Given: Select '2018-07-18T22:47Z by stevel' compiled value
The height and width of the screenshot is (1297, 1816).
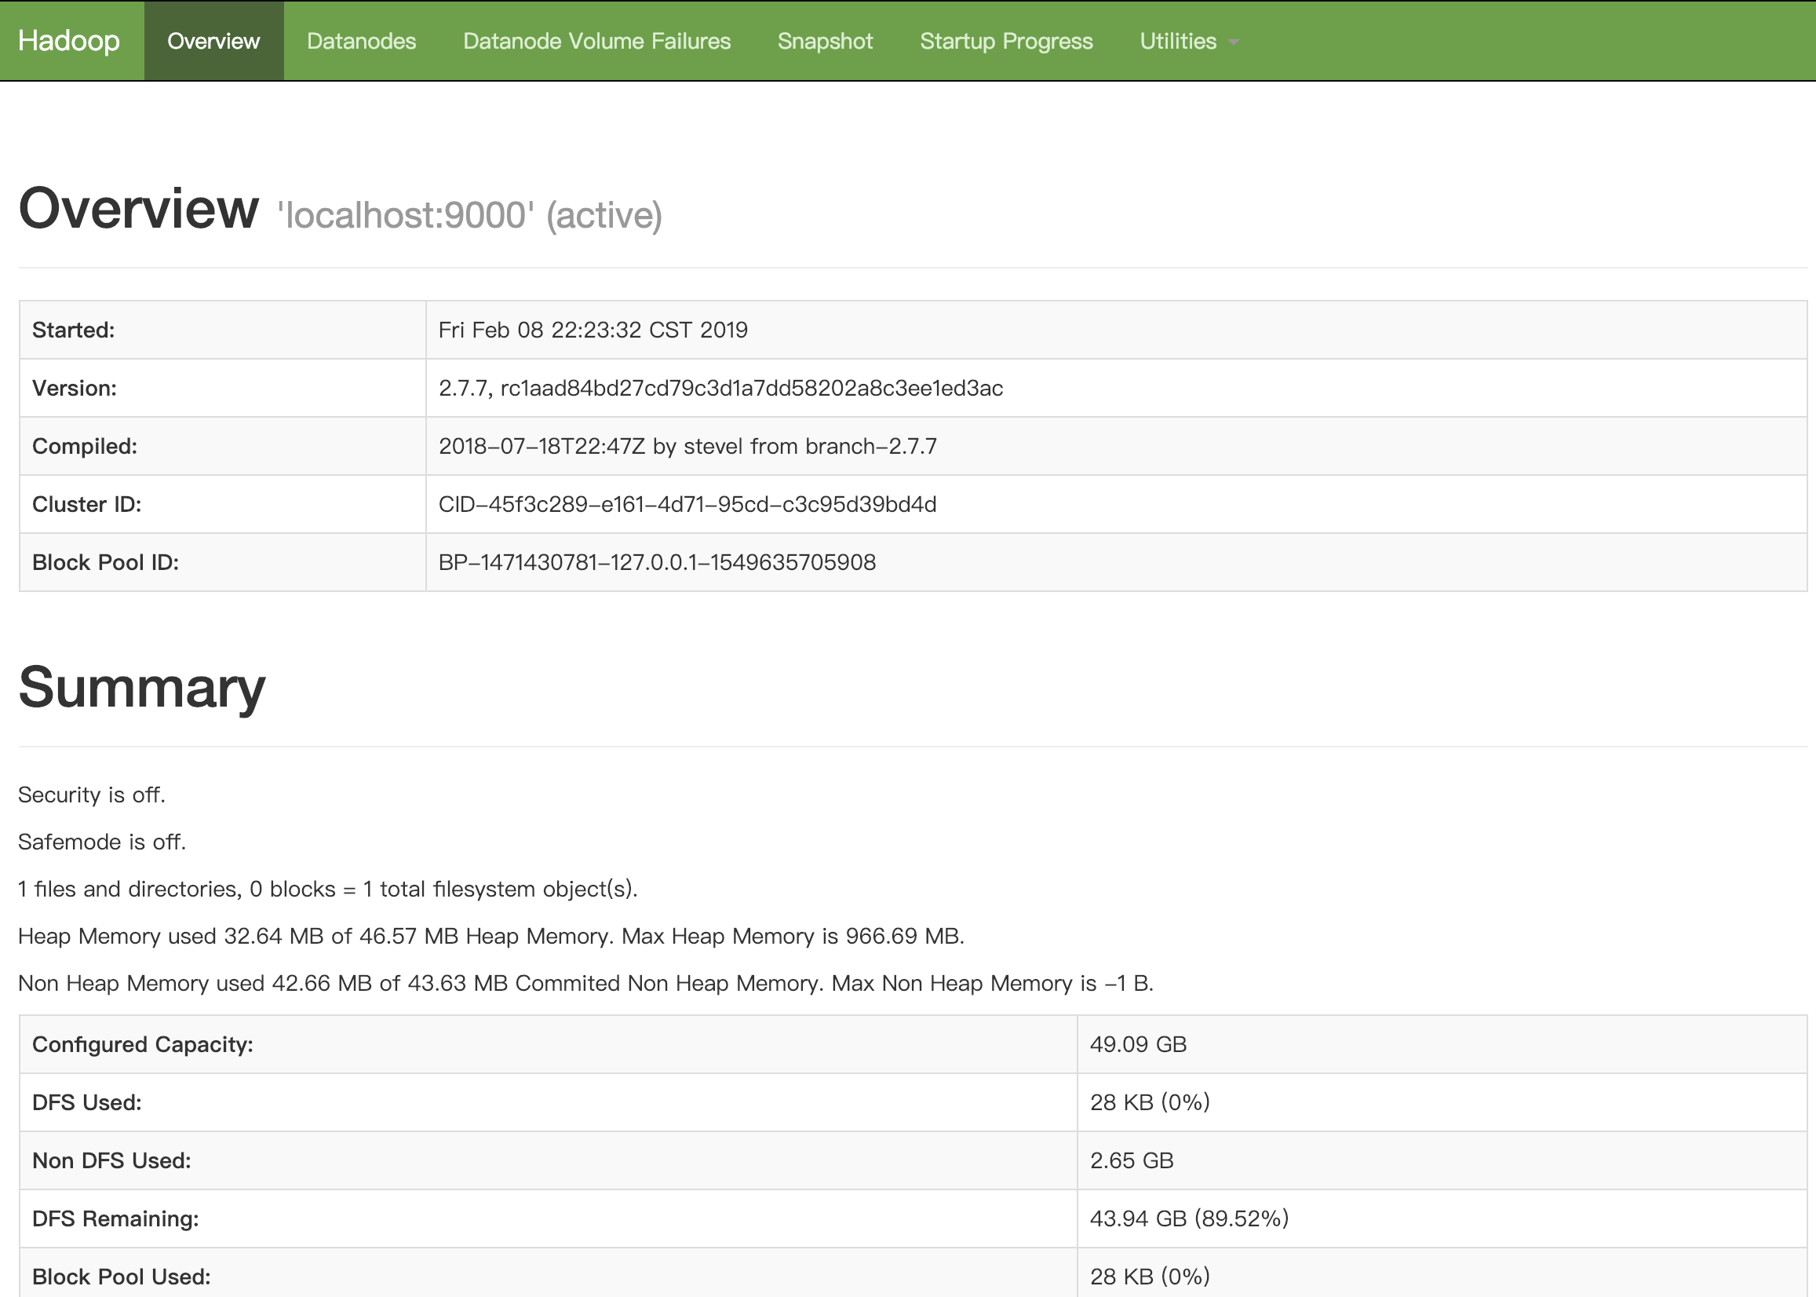Looking at the screenshot, I should click(x=687, y=447).
